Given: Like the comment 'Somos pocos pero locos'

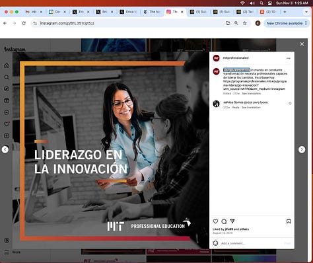Looking at the screenshot, I should [x=290, y=103].
